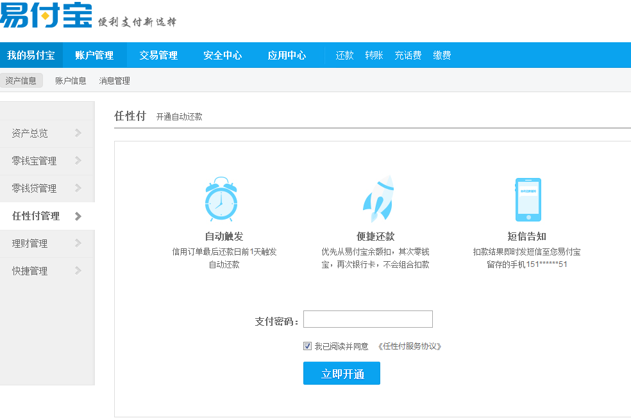Click the 立即开通 button
631x418 pixels.
click(x=342, y=373)
